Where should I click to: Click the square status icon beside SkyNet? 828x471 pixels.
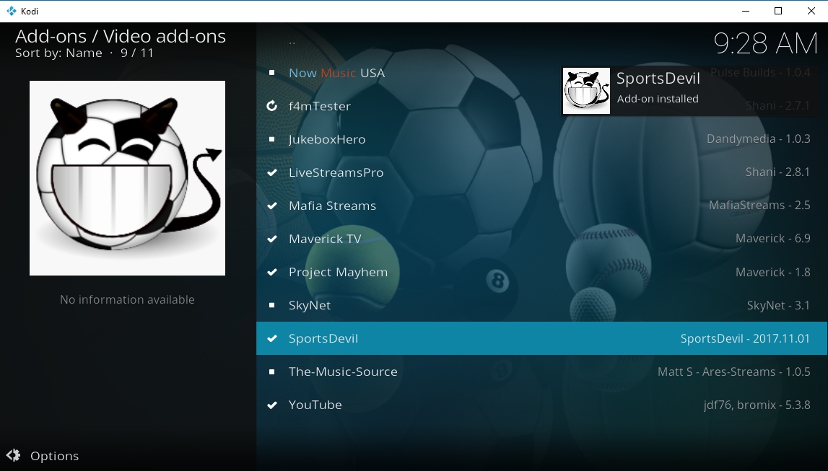pyautogui.click(x=271, y=305)
